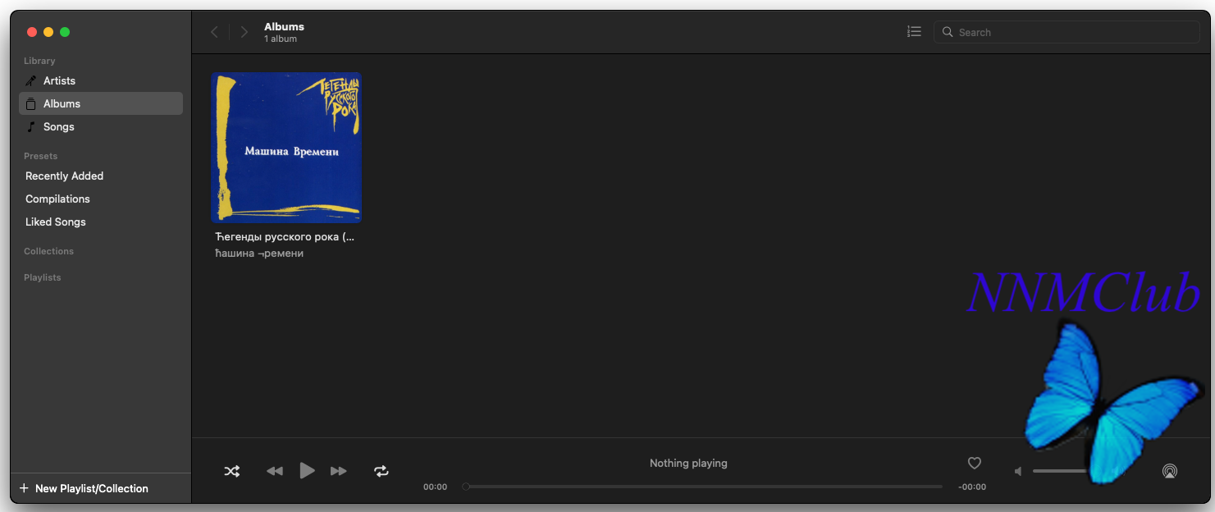Screen dimensions: 1215x512
Task: Go back with the left chevron
Action: [215, 32]
